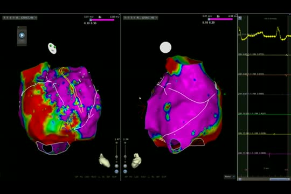Click the signal panel horizontal scrollbar thumb

click(280, 179)
